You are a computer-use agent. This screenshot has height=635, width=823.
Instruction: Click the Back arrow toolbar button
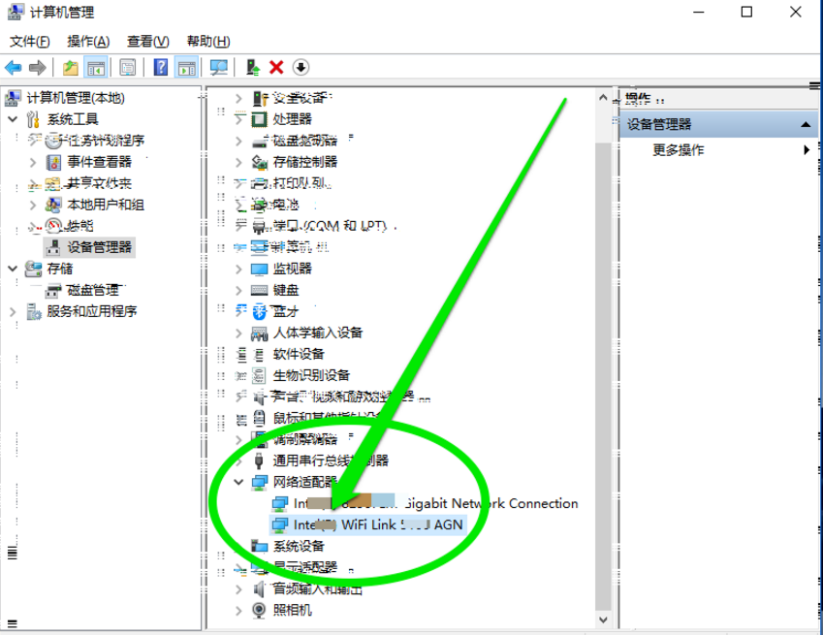pyautogui.click(x=14, y=67)
